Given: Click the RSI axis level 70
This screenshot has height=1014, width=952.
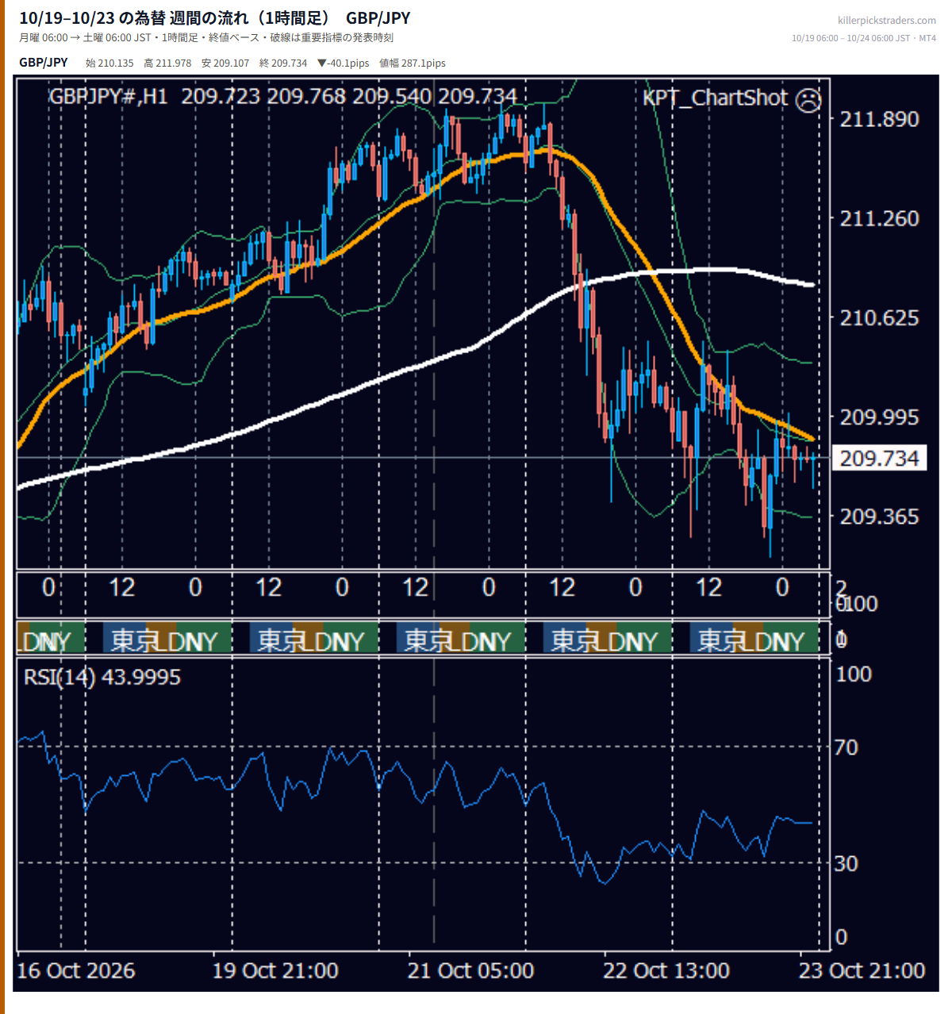Looking at the screenshot, I should click(x=846, y=747).
